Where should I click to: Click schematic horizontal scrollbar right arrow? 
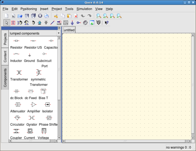tap(190, 141)
